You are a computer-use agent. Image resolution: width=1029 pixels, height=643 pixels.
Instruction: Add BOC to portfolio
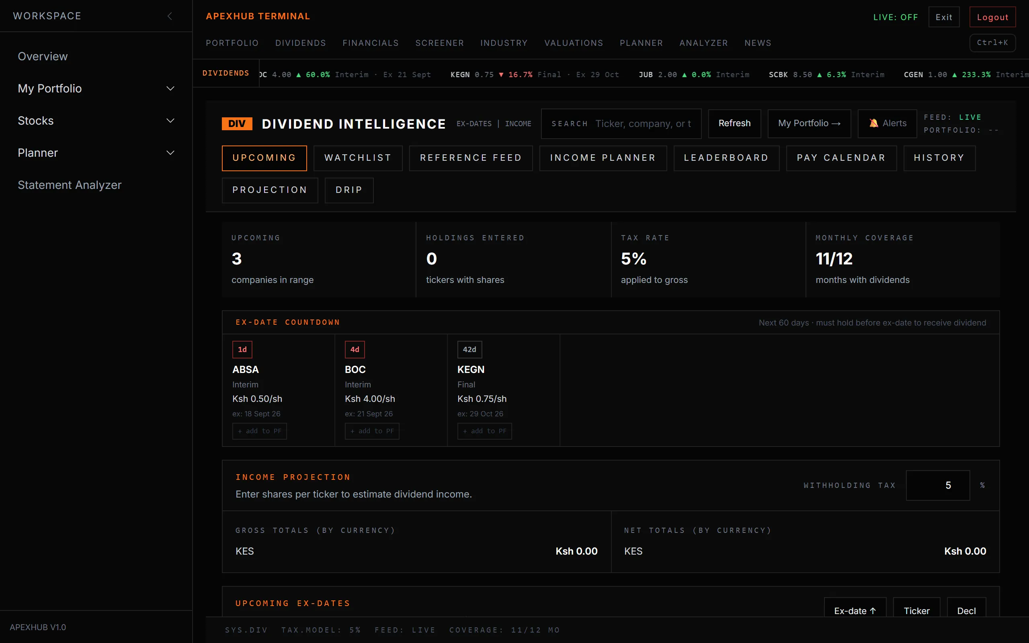pyautogui.click(x=372, y=431)
